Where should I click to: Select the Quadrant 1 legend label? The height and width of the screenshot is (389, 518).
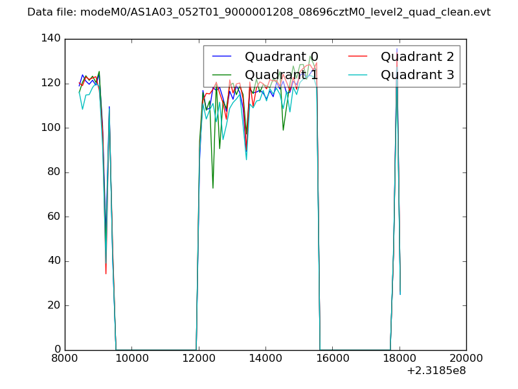281,75
